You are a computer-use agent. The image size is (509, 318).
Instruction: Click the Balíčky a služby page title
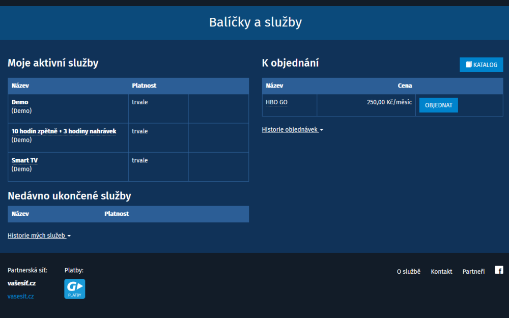point(254,22)
